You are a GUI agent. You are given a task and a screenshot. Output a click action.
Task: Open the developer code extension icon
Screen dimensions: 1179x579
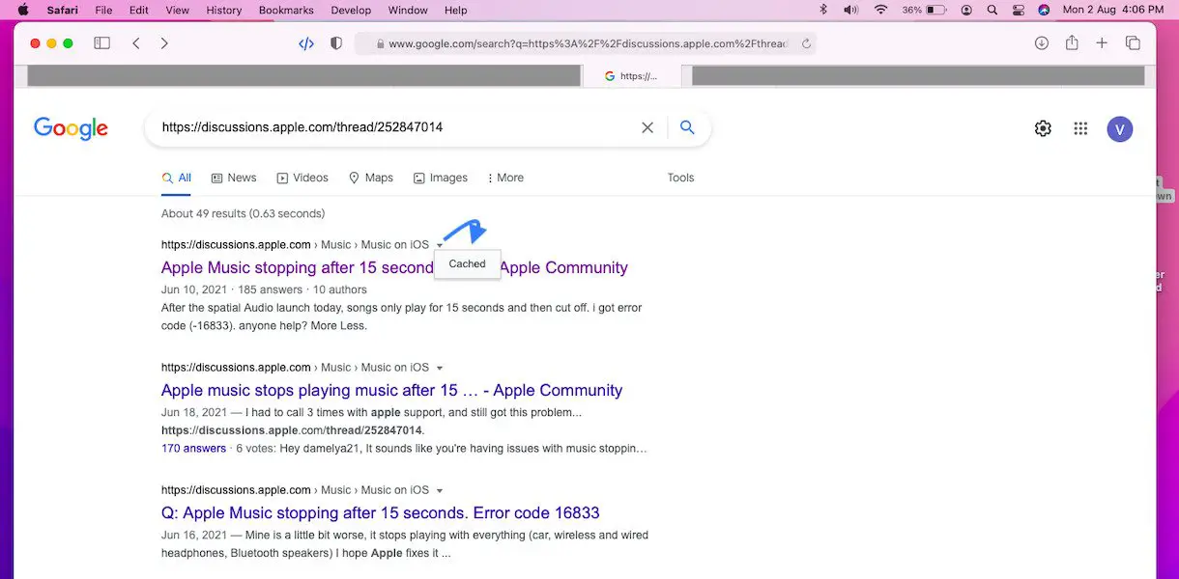coord(306,43)
